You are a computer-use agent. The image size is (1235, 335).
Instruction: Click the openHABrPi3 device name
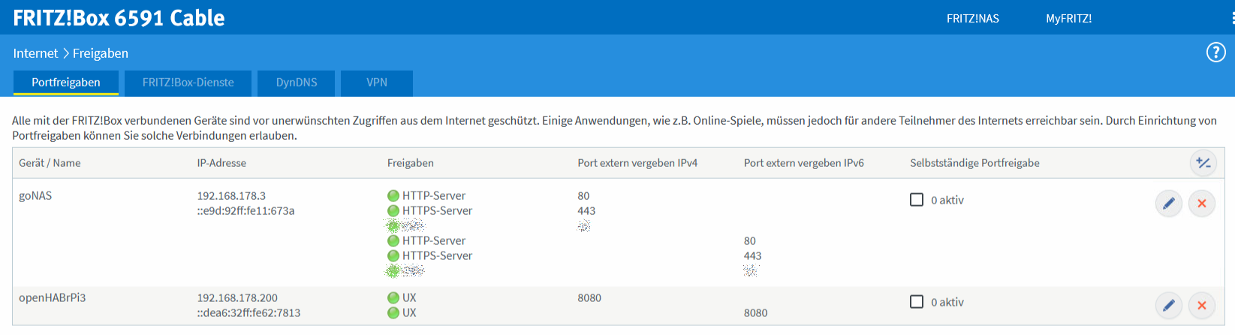click(x=53, y=298)
